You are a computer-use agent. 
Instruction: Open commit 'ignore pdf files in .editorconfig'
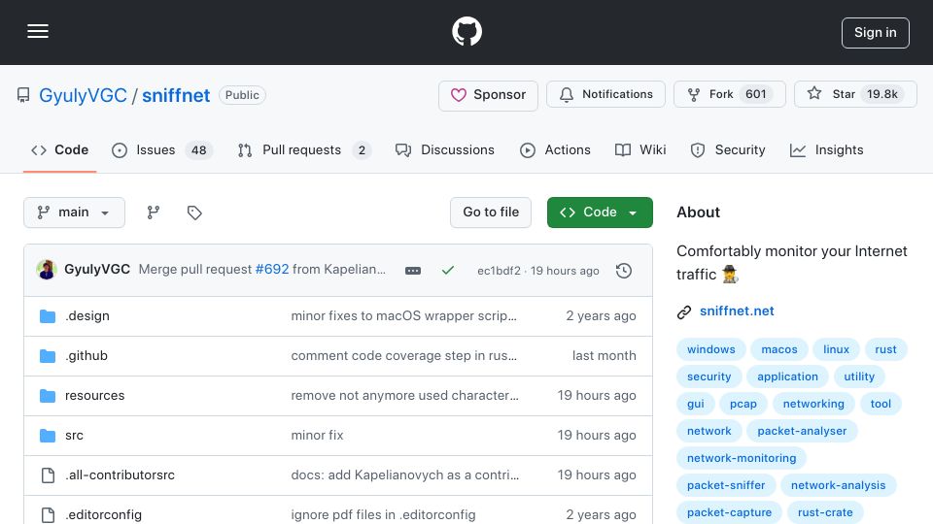point(383,515)
